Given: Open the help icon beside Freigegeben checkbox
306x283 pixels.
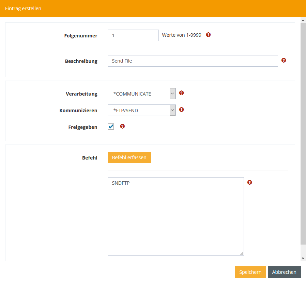Looking at the screenshot, I should click(123, 126).
